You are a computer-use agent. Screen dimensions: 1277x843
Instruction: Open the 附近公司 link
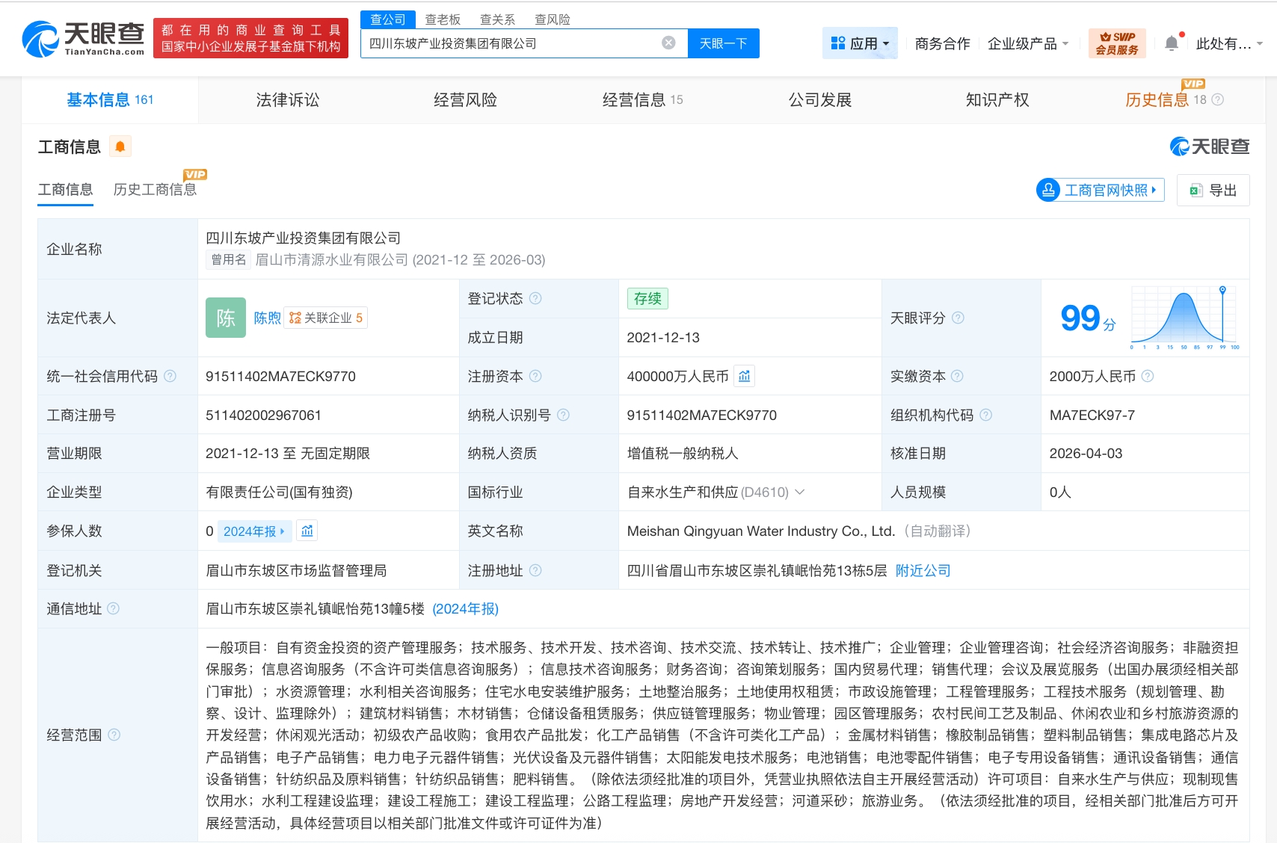tap(922, 570)
